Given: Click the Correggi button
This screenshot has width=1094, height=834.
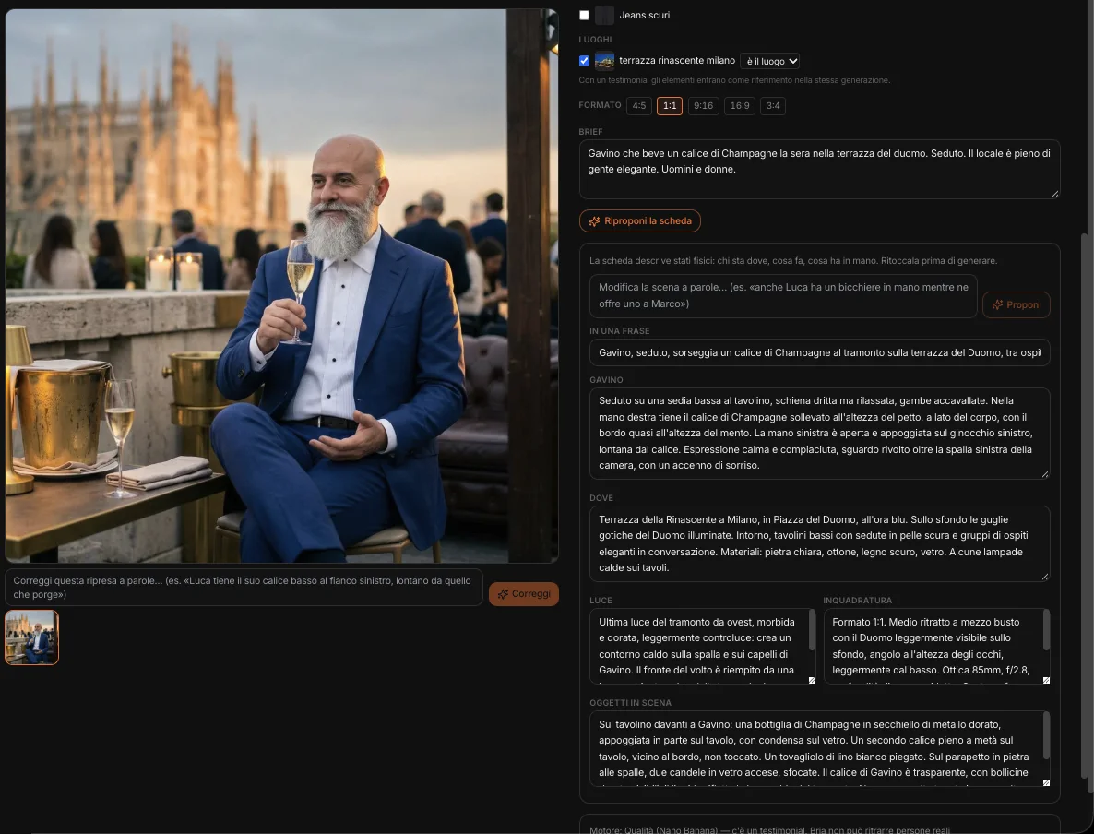Looking at the screenshot, I should (x=523, y=594).
